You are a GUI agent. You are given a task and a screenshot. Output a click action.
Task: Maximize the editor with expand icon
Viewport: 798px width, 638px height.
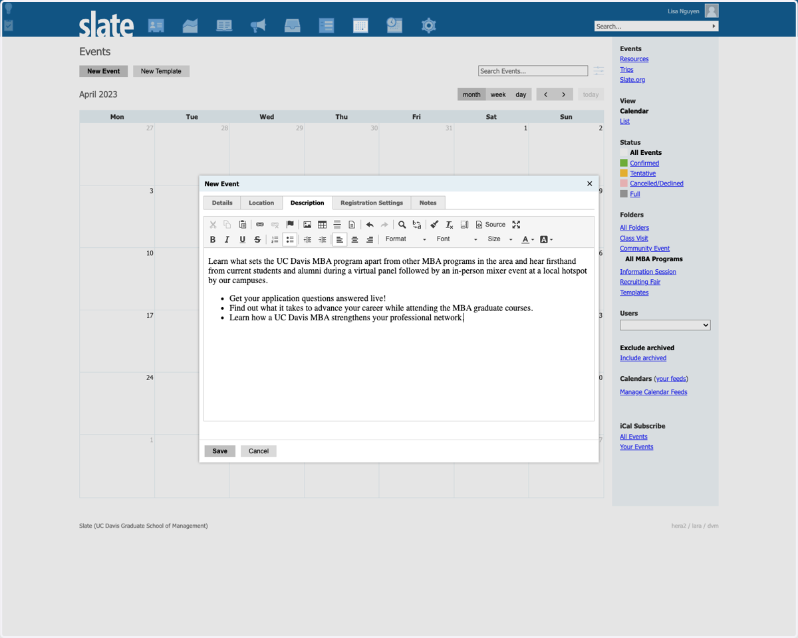coord(516,225)
